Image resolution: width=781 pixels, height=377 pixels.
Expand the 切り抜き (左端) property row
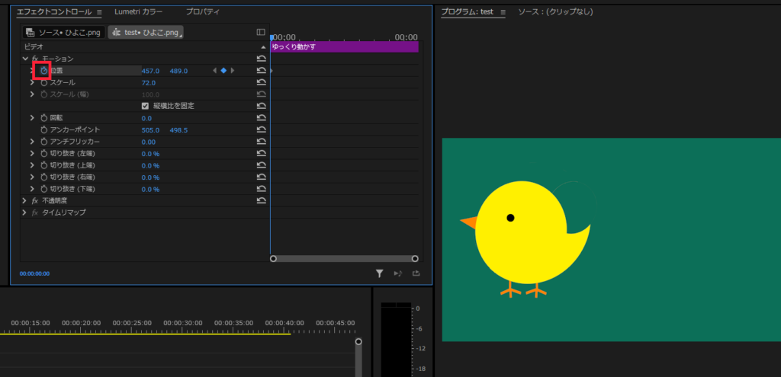[x=32, y=153]
